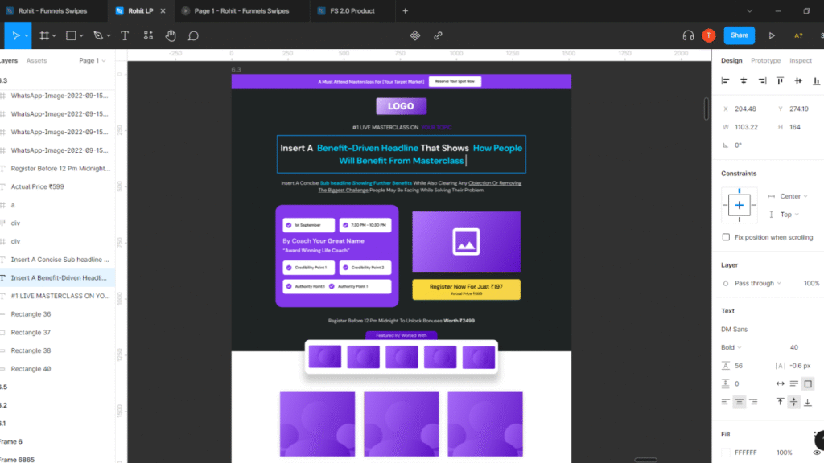Click the align top icon in Design panel

779,80
